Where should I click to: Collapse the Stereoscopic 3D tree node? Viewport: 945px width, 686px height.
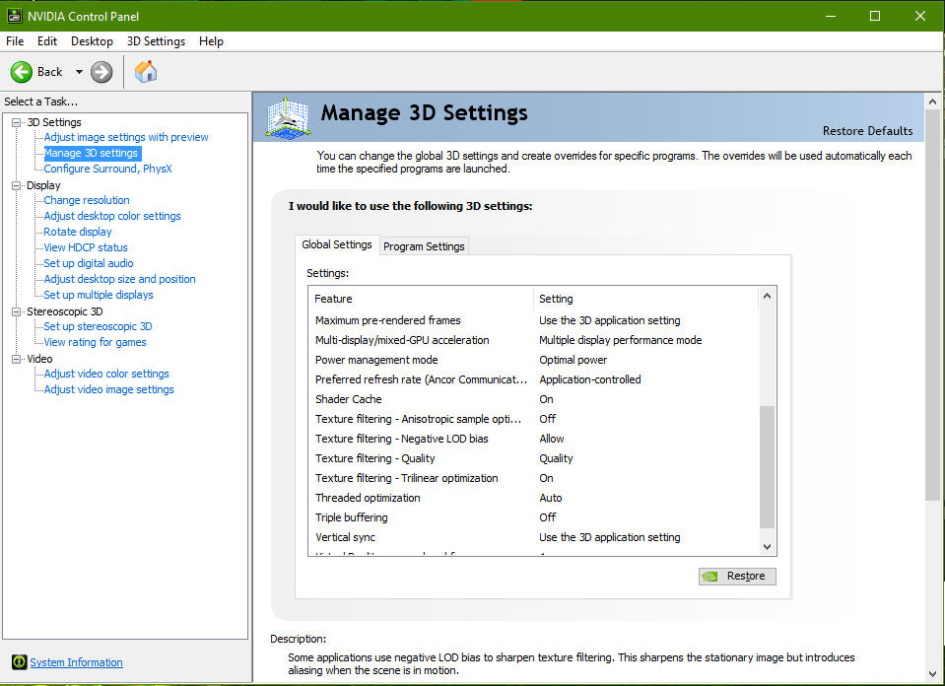(16, 311)
